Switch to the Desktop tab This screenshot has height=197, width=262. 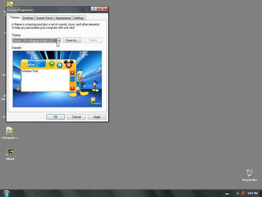point(28,18)
